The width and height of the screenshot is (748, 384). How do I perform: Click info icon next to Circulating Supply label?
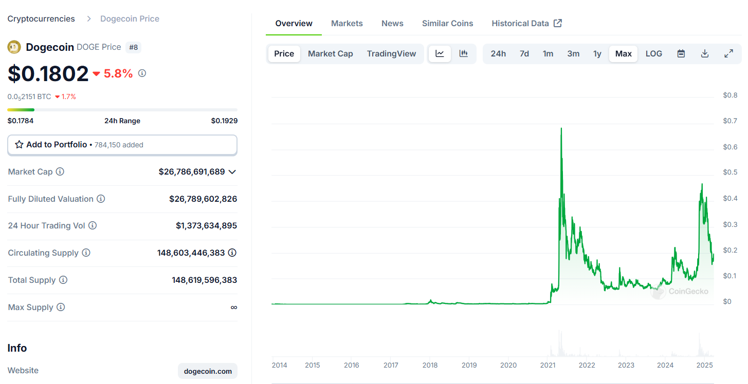86,253
